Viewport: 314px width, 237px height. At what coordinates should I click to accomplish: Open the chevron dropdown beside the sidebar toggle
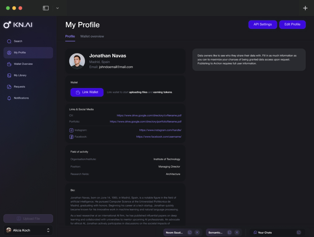[x=57, y=8]
